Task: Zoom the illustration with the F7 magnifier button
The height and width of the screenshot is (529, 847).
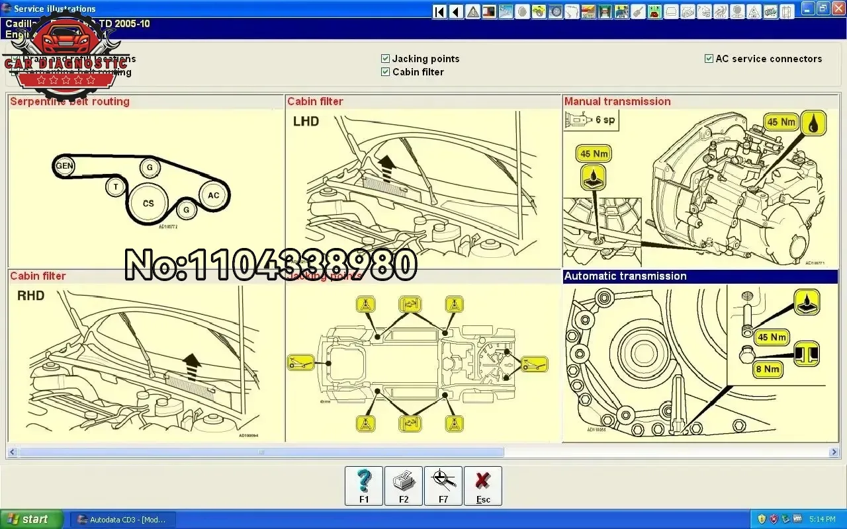Action: [x=443, y=486]
